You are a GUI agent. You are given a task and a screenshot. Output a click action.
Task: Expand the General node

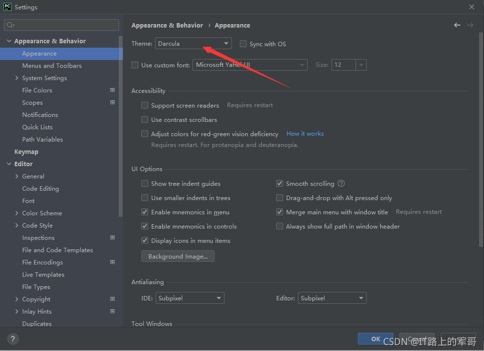tap(17, 176)
